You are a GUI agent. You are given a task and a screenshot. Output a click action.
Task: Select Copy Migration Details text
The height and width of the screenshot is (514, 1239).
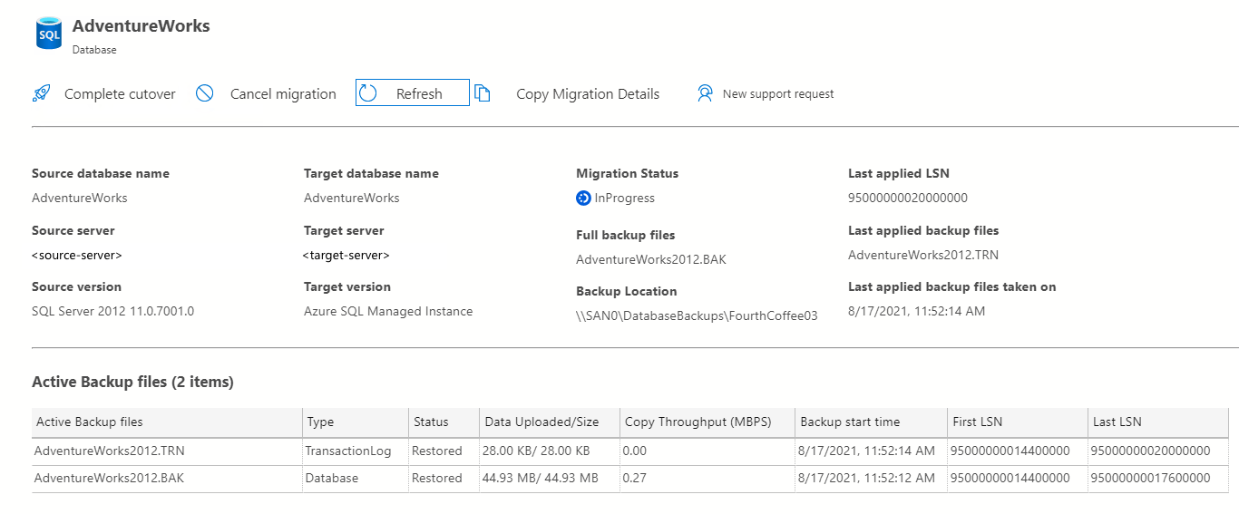coord(587,94)
